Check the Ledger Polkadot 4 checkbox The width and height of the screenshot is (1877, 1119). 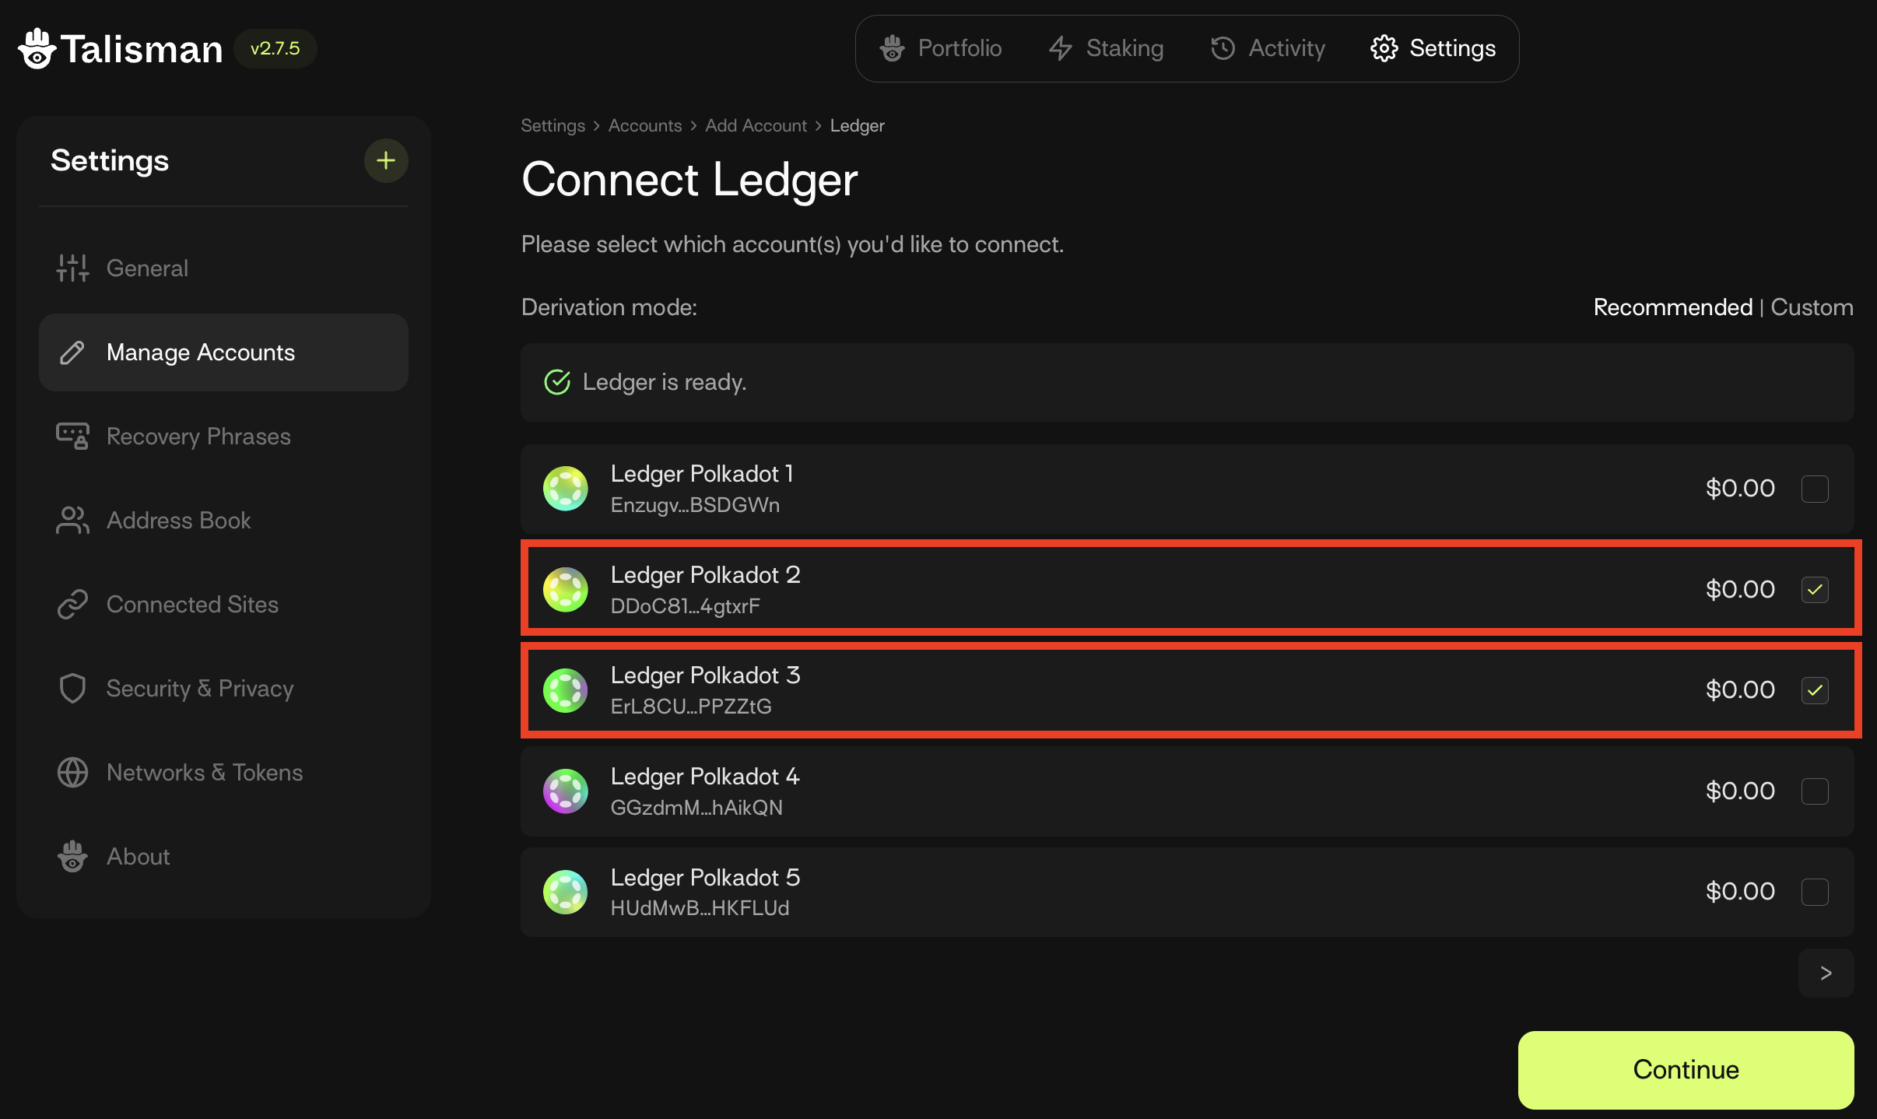[x=1815, y=791]
